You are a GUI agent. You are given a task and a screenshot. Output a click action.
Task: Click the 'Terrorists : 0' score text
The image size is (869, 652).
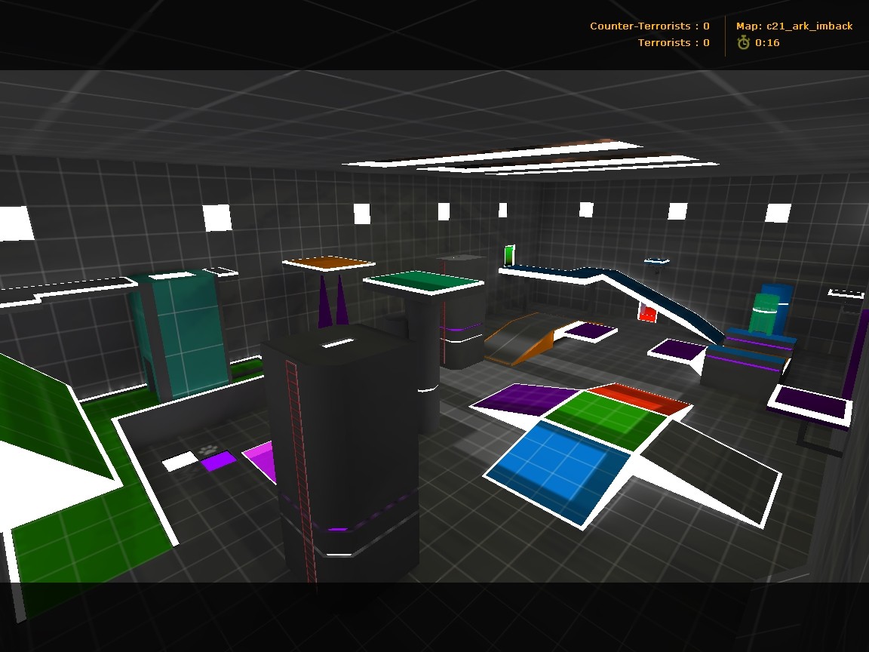point(674,43)
